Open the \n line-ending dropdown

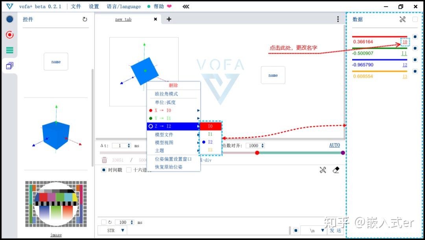coord(313,230)
